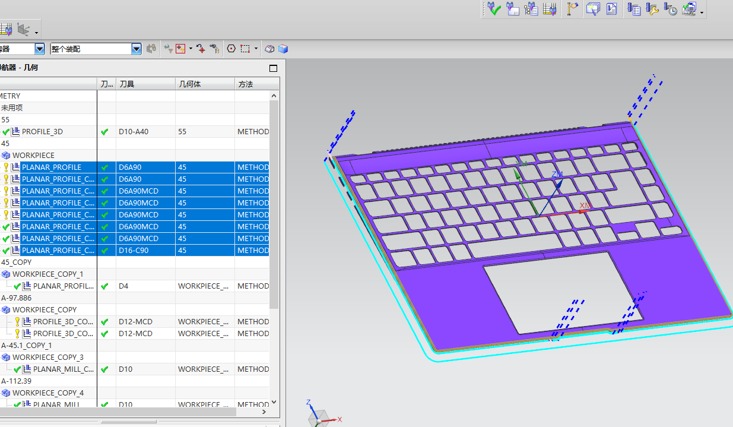Viewport: 733px width, 427px height.
Task: Click the red crosshair with curved arrow icon
Action: point(201,49)
